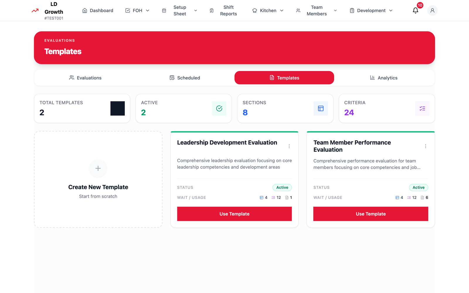Click the Team Member Performance Evaluation title
This screenshot has width=469, height=293.
[x=352, y=146]
